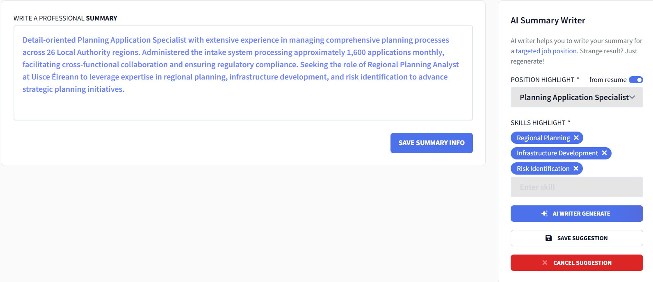Open the Position Highlight dropdown
The height and width of the screenshot is (282, 653).
tap(576, 97)
